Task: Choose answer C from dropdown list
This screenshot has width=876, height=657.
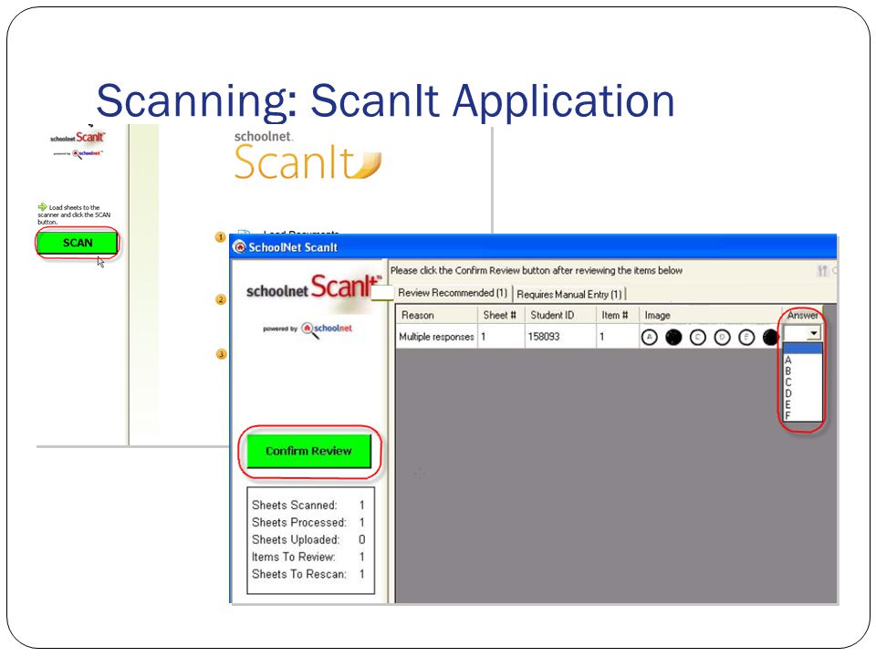Action: (802, 382)
